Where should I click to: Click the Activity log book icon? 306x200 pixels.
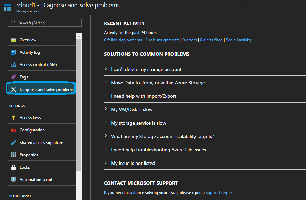pyautogui.click(x=13, y=52)
